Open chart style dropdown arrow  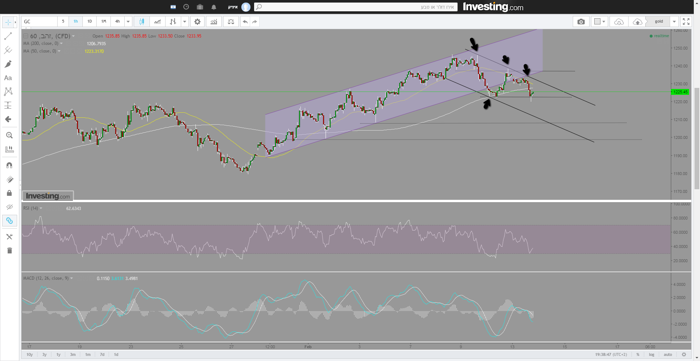[x=184, y=22]
